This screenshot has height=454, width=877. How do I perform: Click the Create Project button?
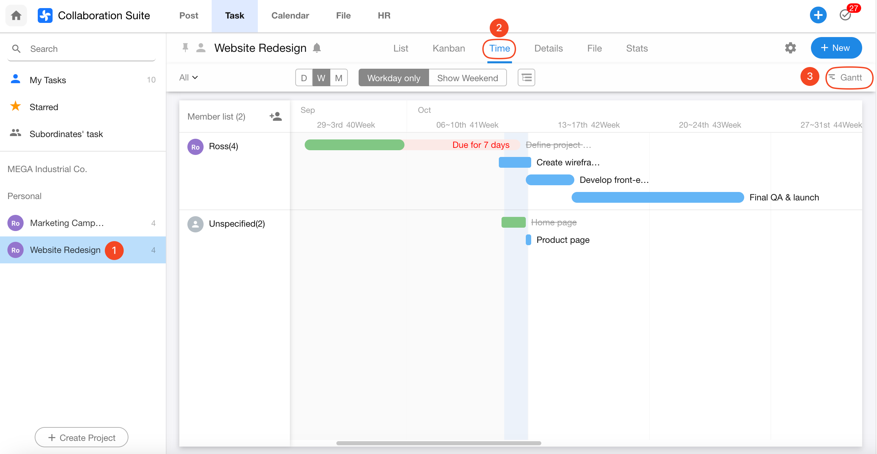[x=81, y=437]
